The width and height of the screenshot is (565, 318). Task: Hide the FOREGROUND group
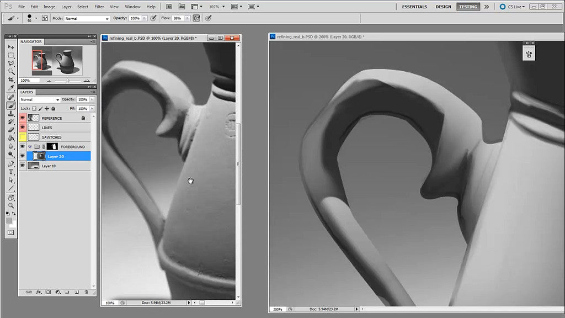click(22, 147)
